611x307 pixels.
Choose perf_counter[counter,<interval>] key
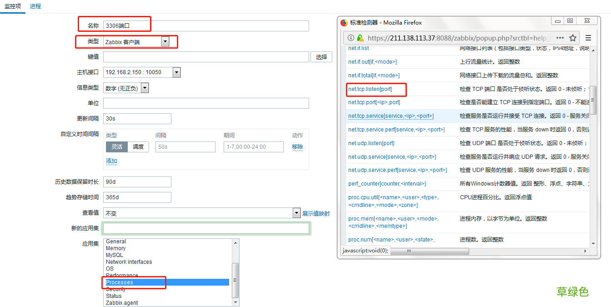click(x=387, y=184)
